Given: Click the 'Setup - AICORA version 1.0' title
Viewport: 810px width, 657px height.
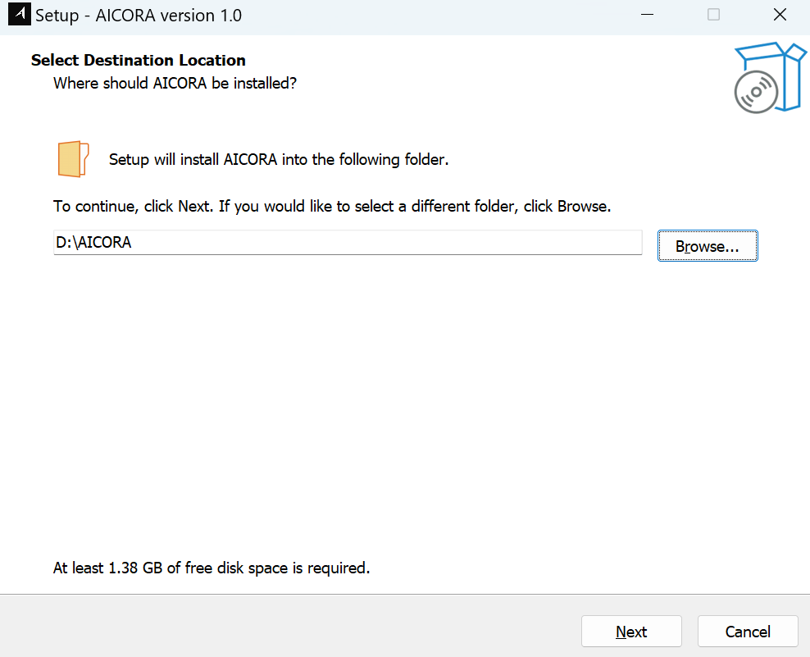Looking at the screenshot, I should 139,16.
